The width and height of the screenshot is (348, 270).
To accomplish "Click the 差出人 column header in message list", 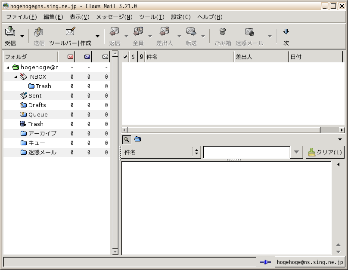I will click(261, 57).
